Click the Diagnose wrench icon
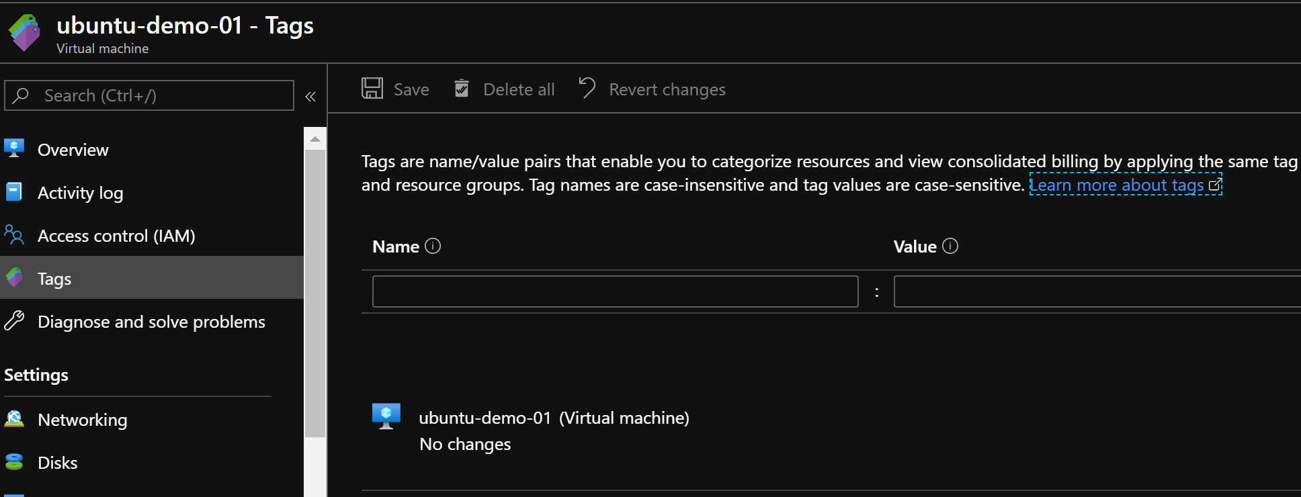1301x497 pixels. tap(14, 321)
